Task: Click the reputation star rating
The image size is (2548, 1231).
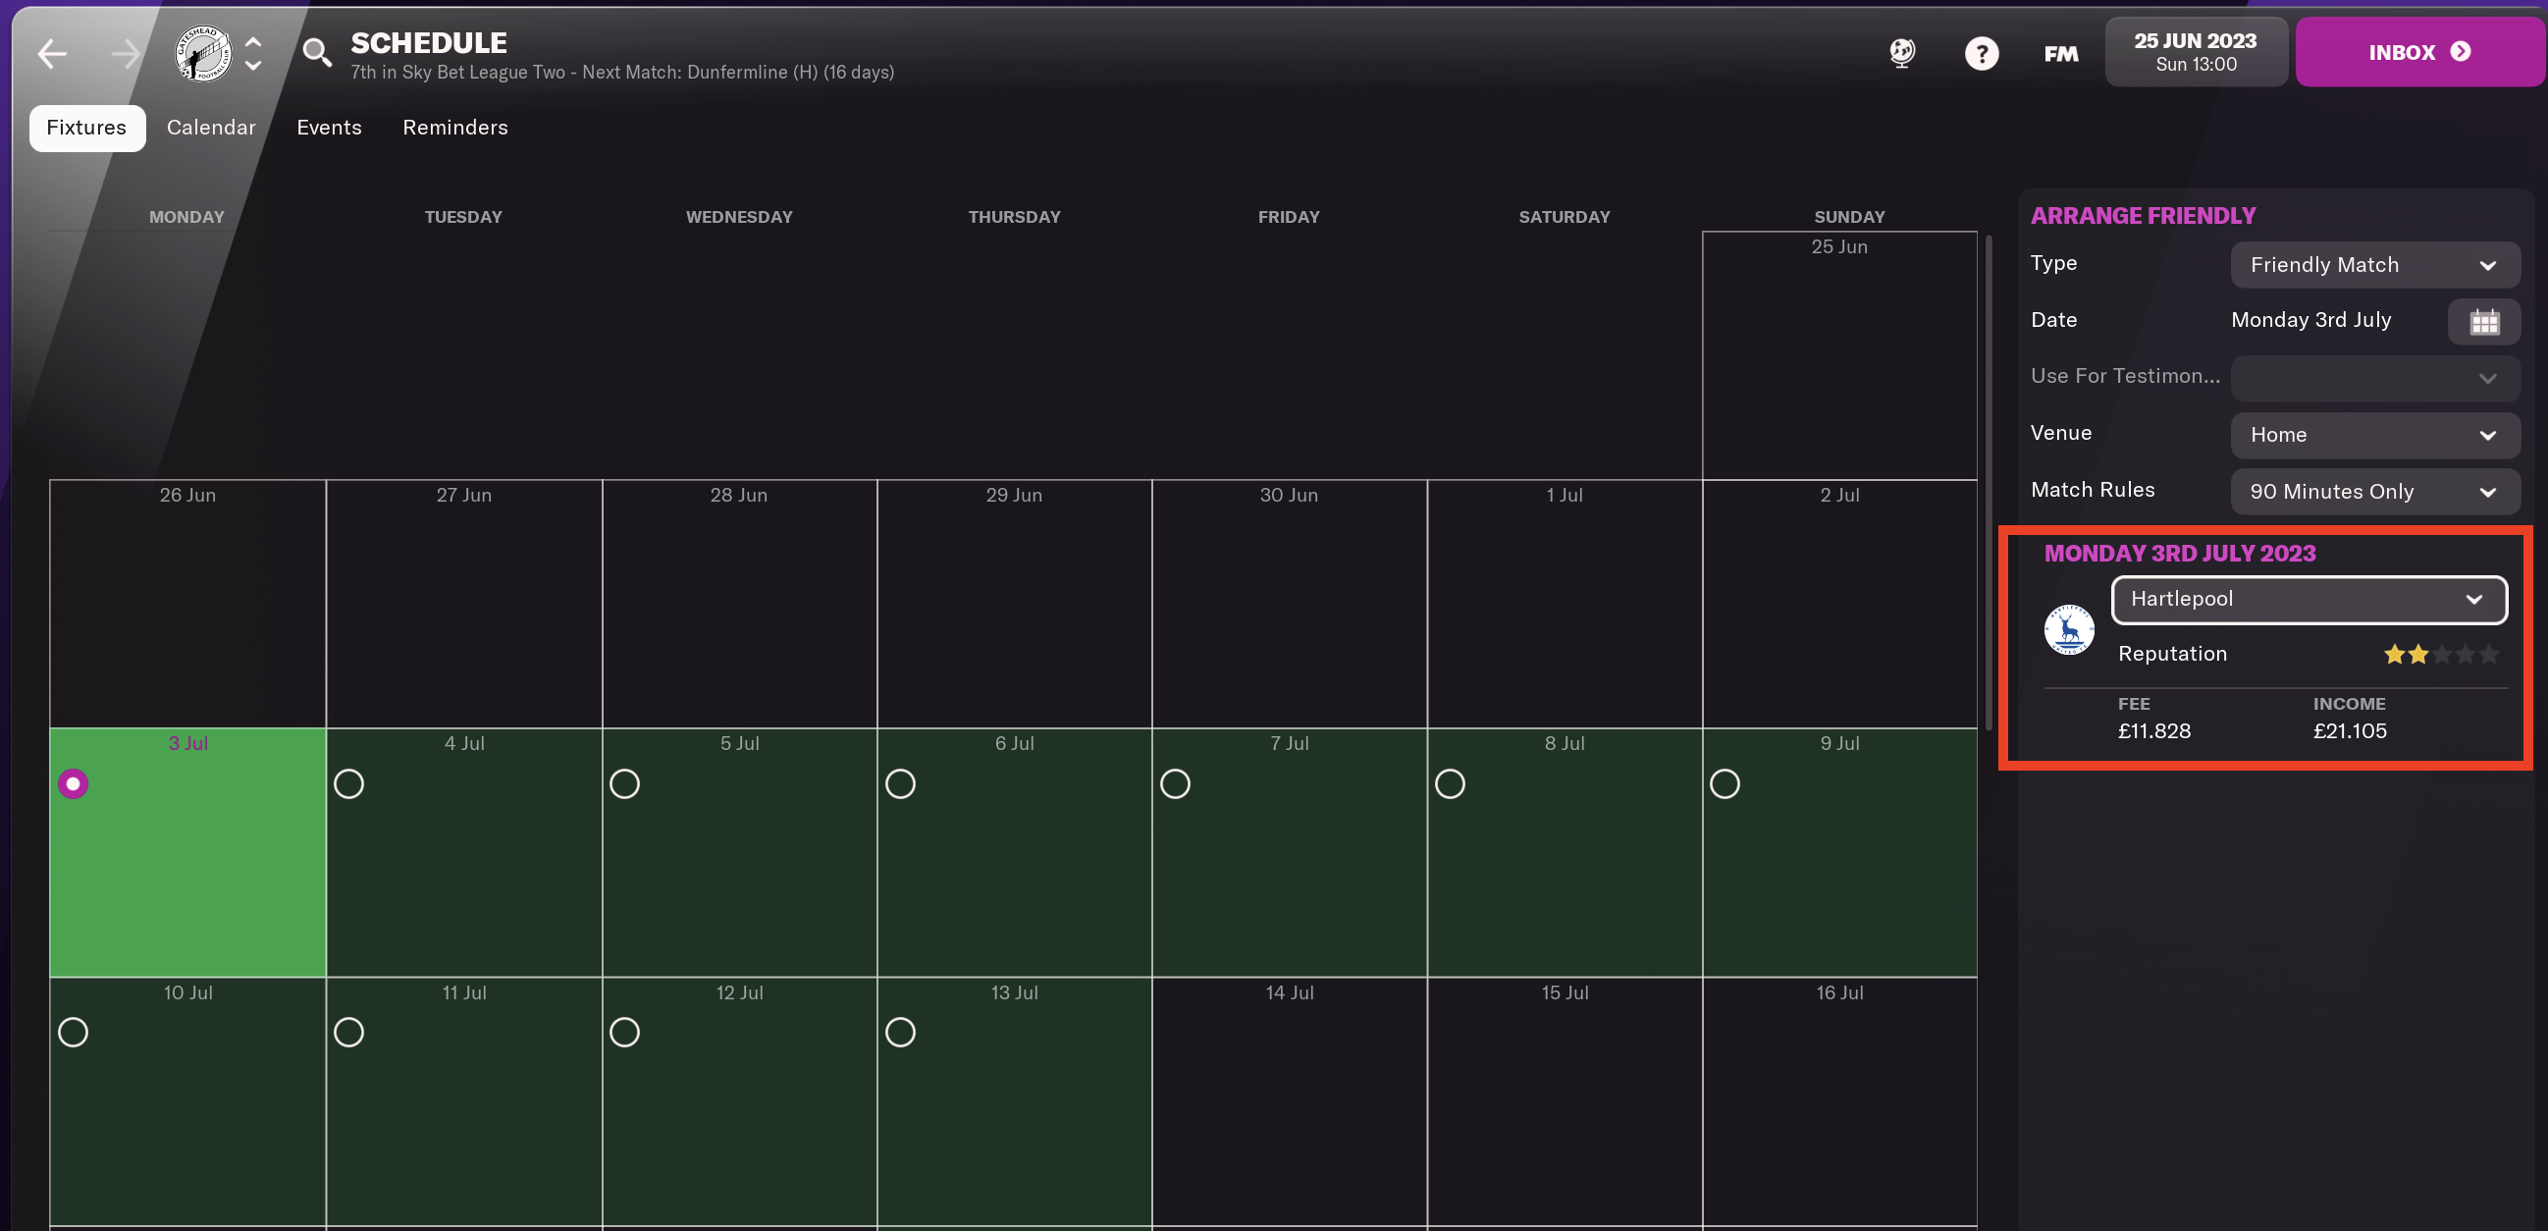Action: pos(2440,654)
